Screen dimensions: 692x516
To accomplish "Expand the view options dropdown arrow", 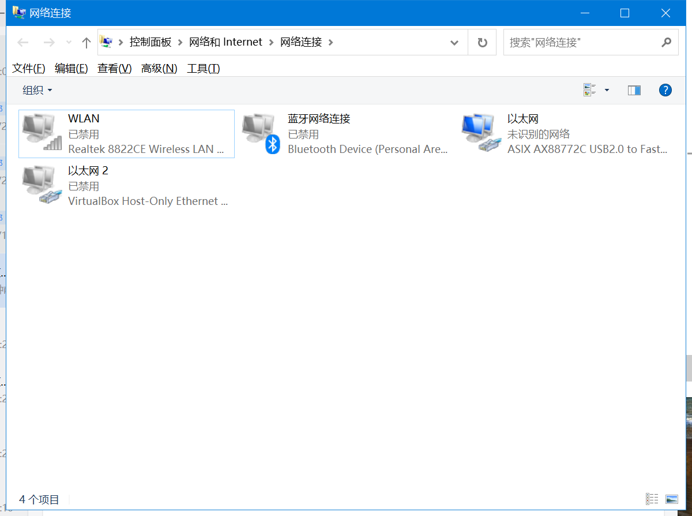I will pyautogui.click(x=607, y=90).
